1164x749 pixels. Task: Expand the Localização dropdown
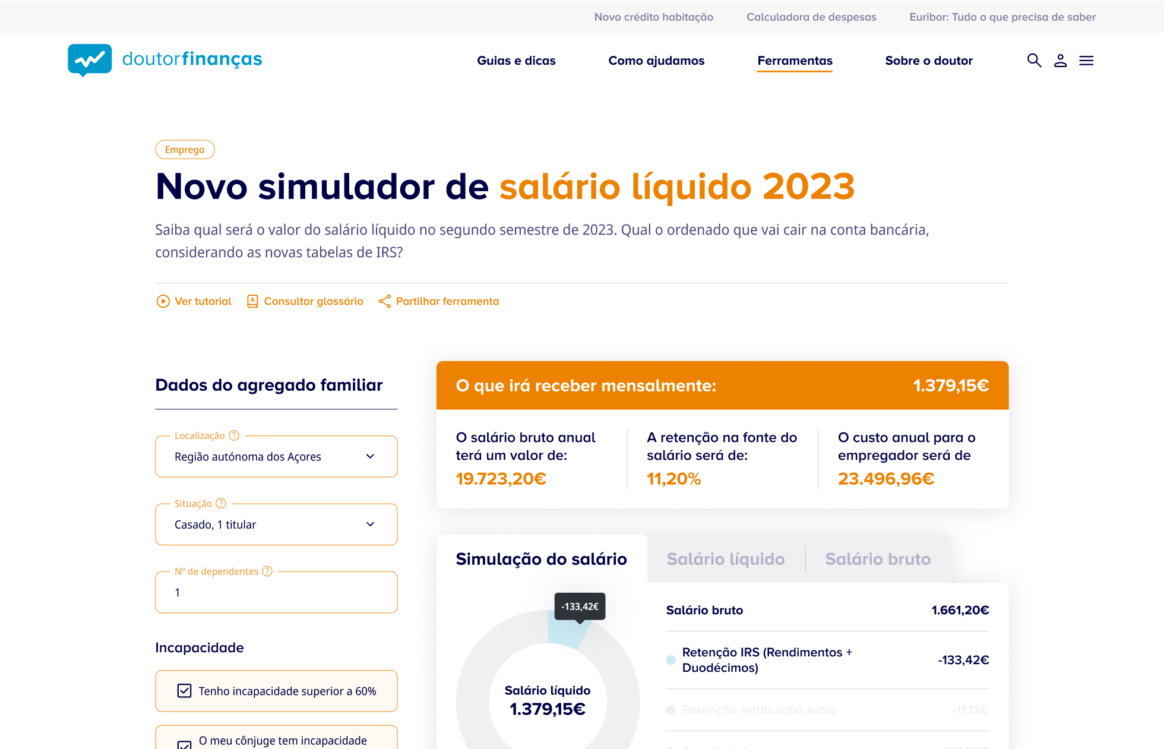click(276, 456)
